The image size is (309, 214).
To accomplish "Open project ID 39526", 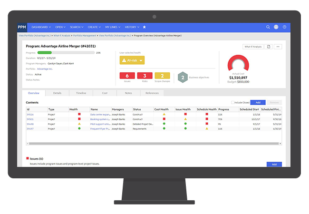I will [30, 115].
